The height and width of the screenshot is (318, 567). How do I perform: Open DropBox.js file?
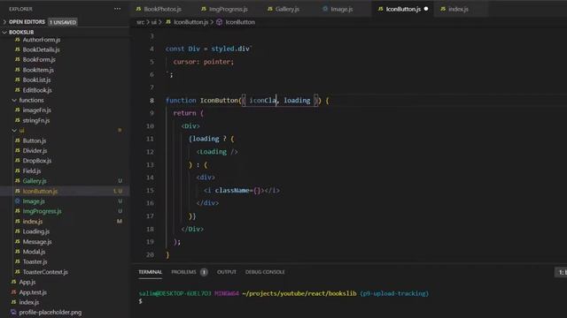coord(37,161)
